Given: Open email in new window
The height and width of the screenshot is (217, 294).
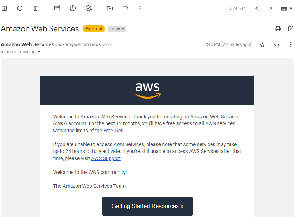Looking at the screenshot, I should (x=290, y=29).
